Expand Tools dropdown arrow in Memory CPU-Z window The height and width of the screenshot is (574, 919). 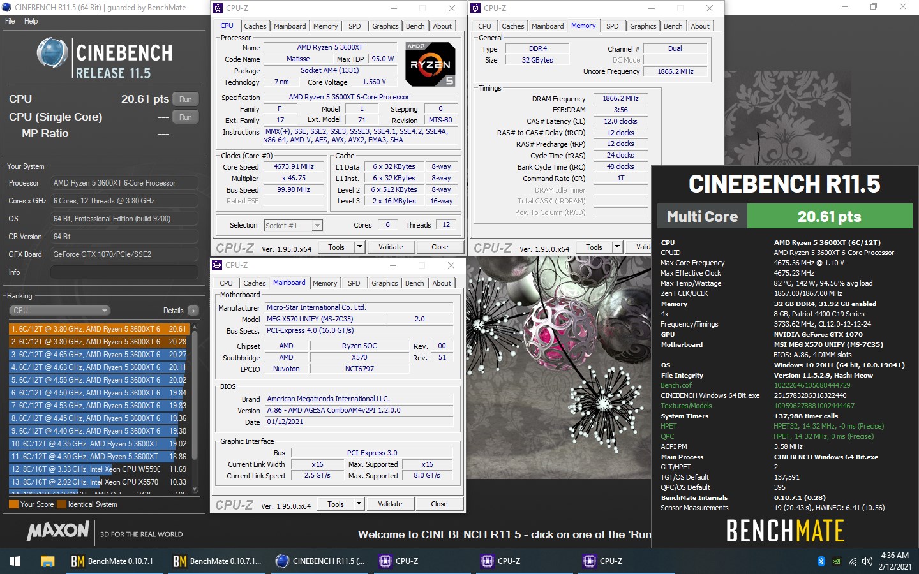tap(617, 247)
